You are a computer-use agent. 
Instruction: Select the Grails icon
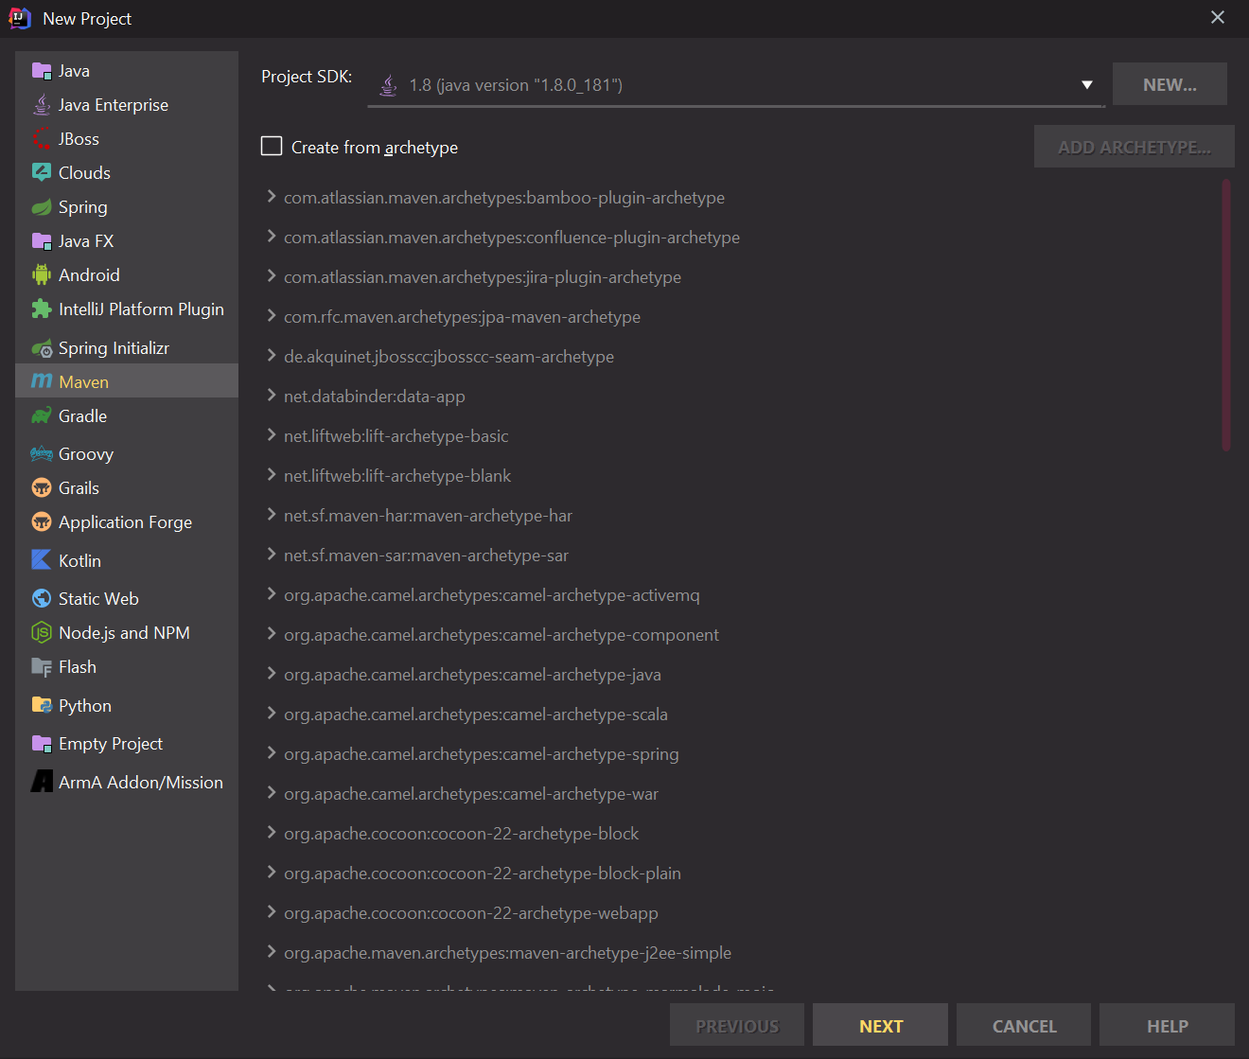point(42,488)
